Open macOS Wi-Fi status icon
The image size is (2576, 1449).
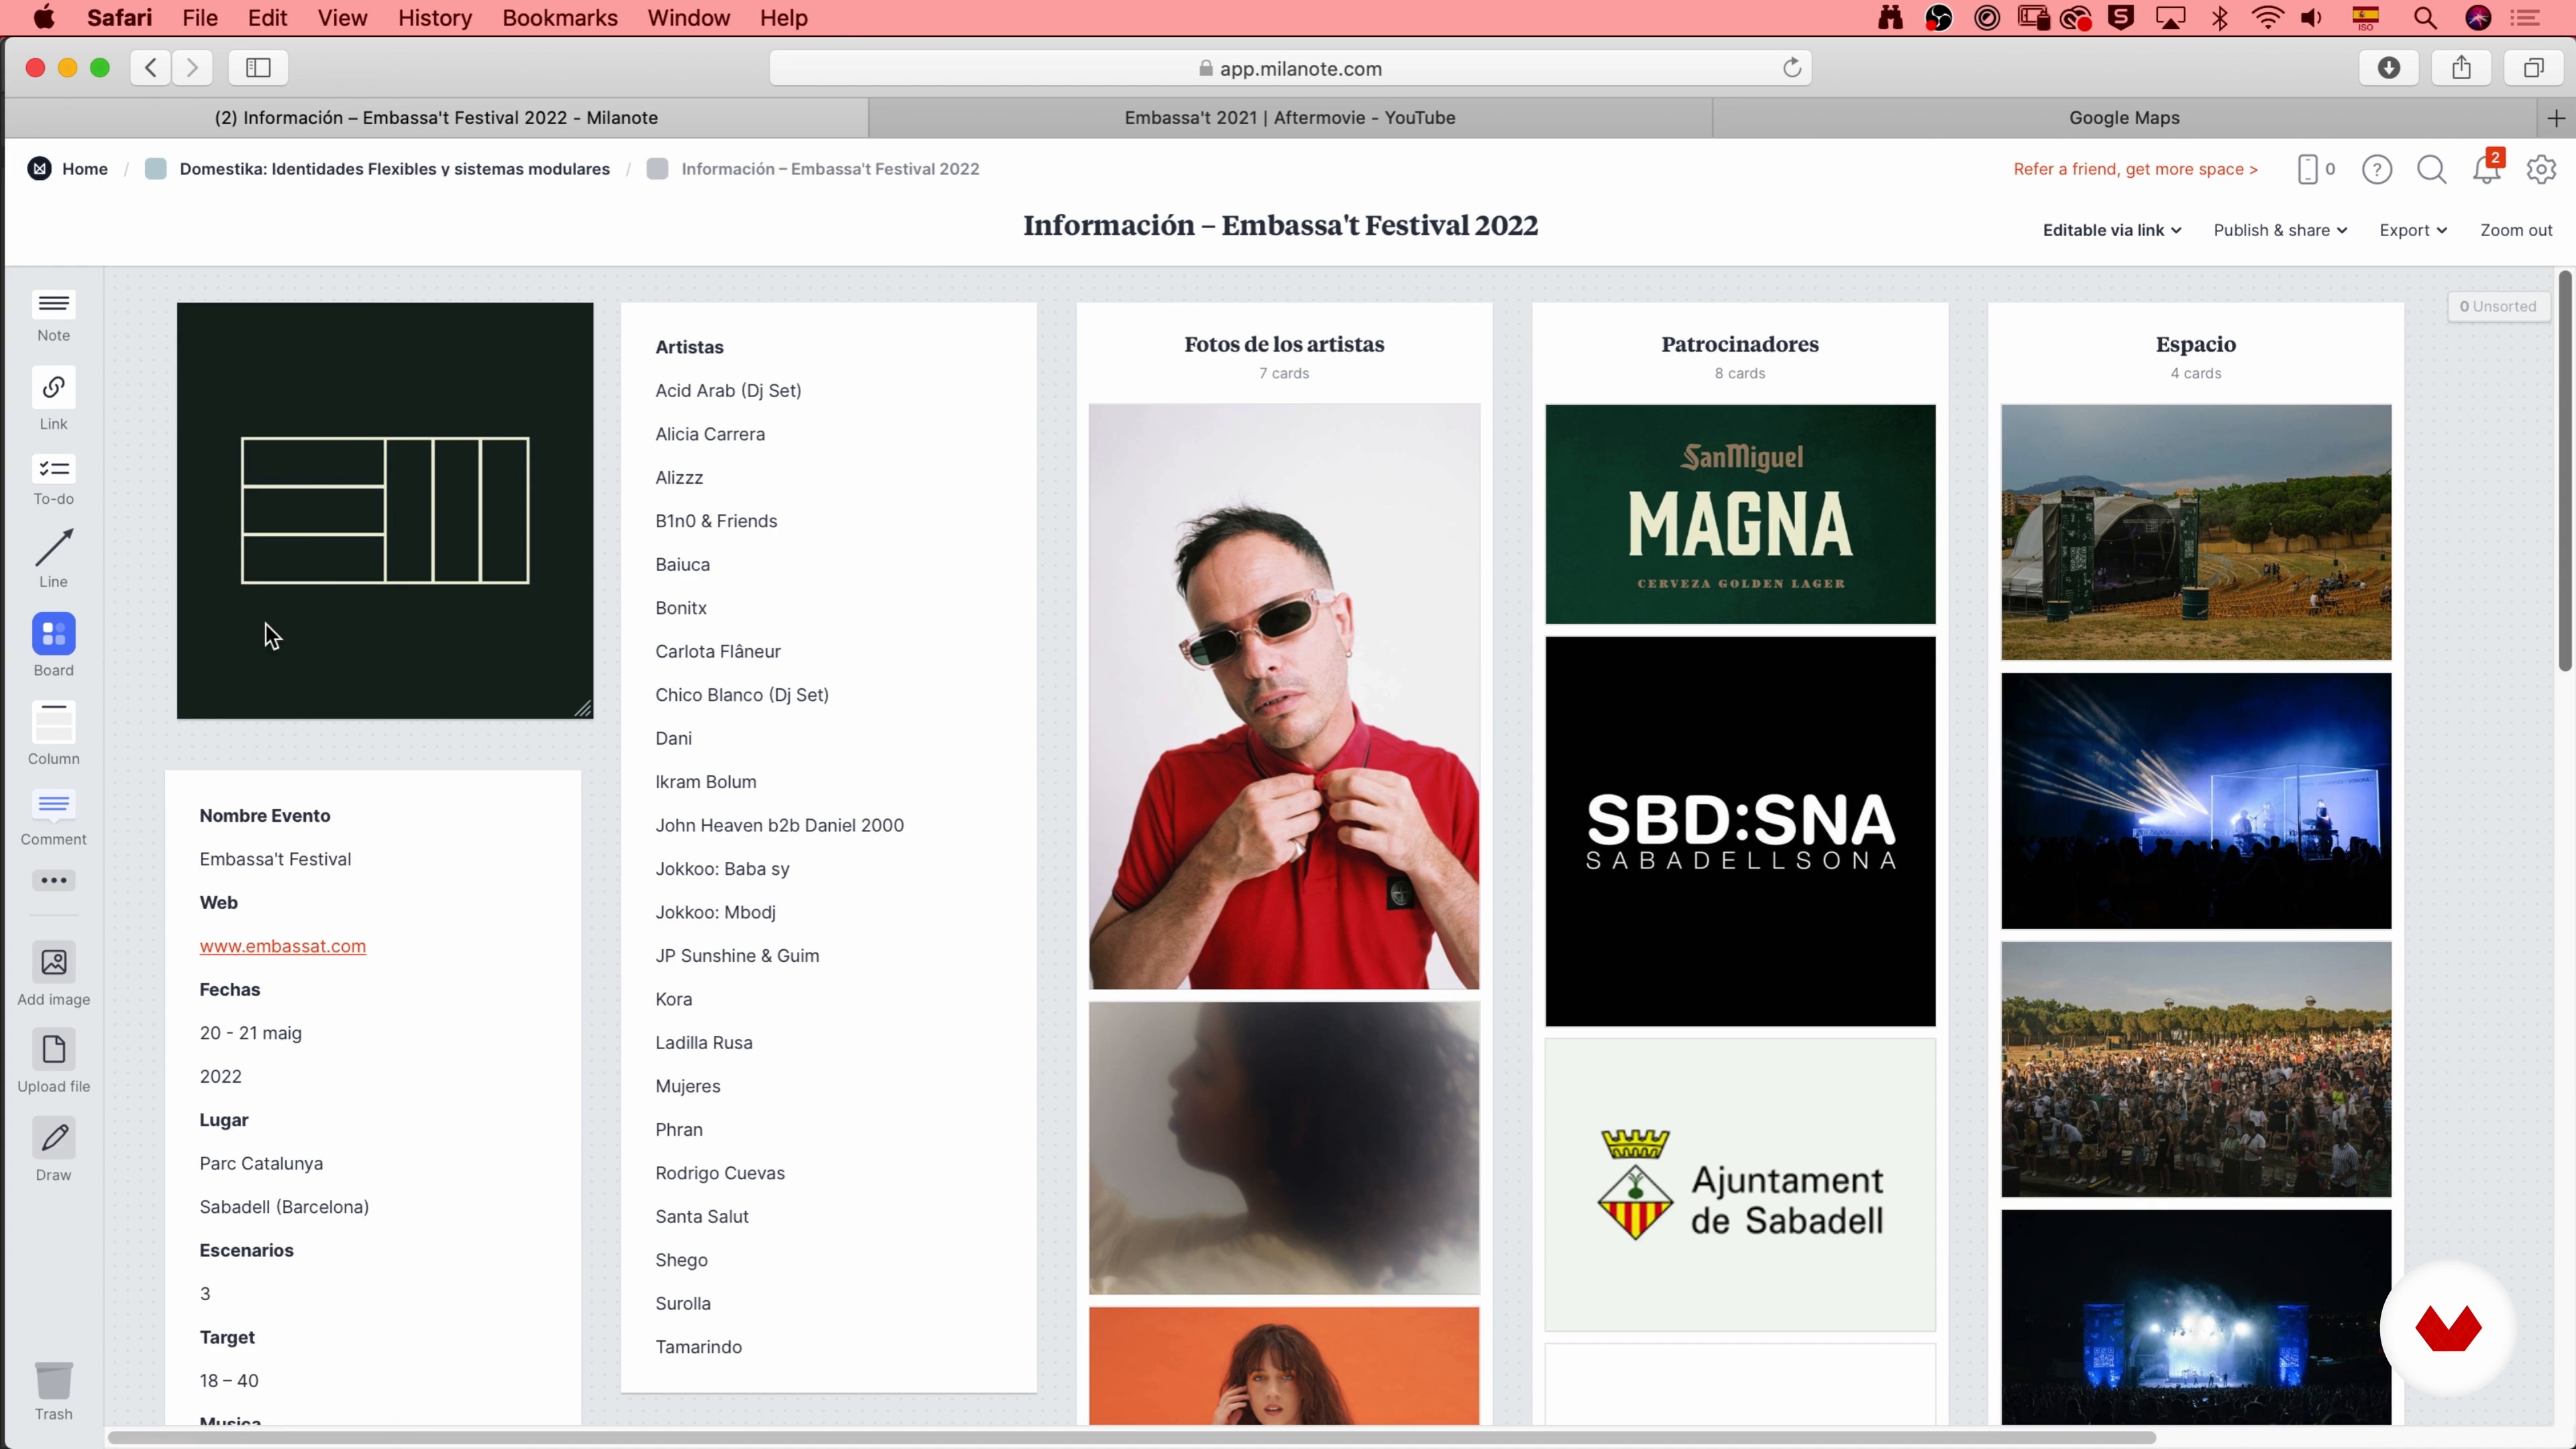(x=2267, y=18)
